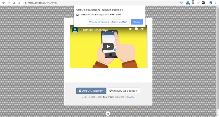This screenshot has width=219, height=117.
Task: Reload the current page
Action: [x=14, y=3]
